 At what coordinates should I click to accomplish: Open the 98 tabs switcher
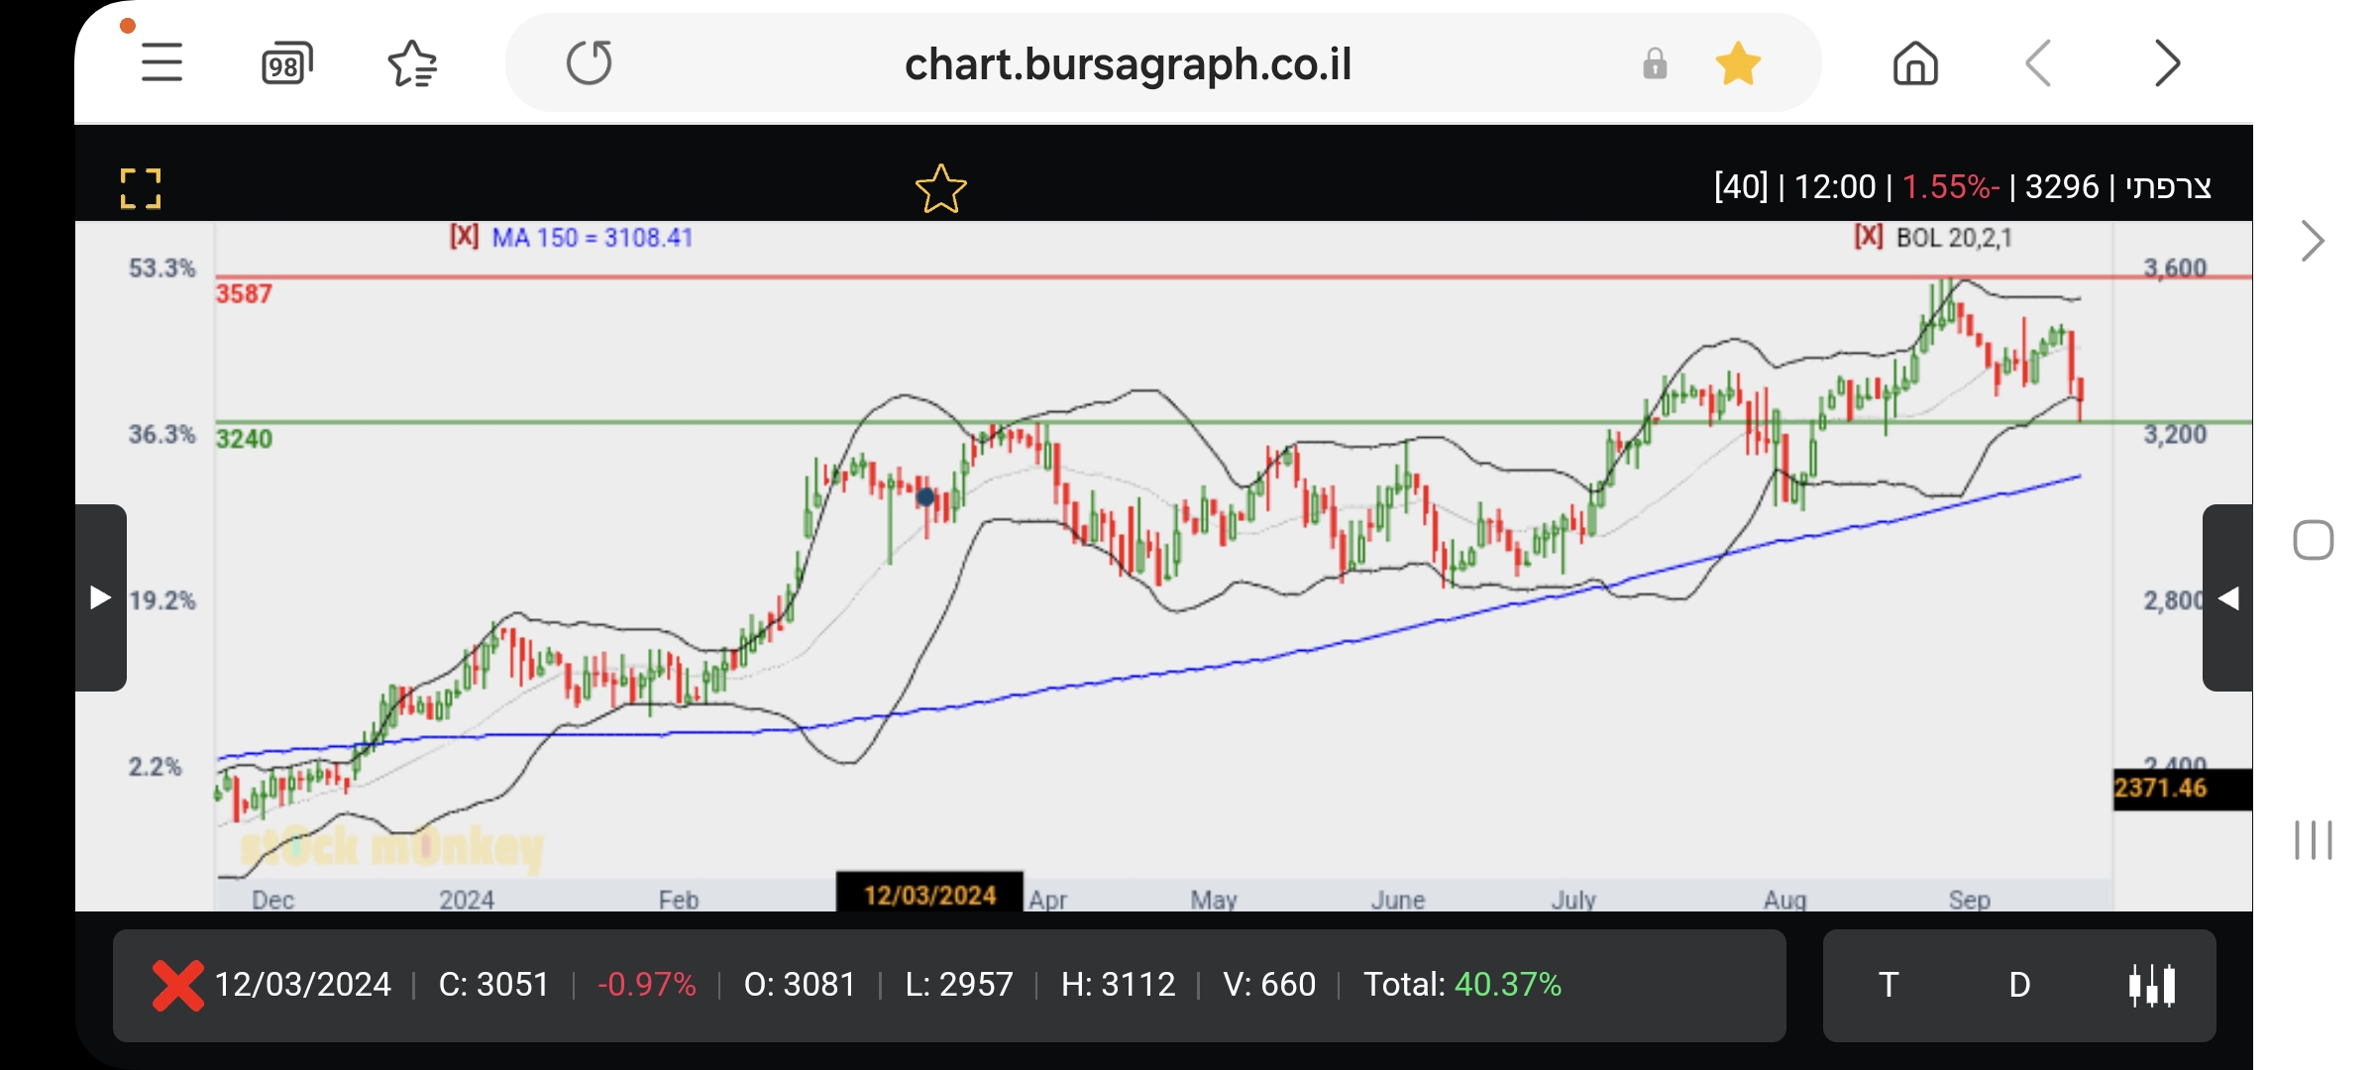click(x=286, y=64)
